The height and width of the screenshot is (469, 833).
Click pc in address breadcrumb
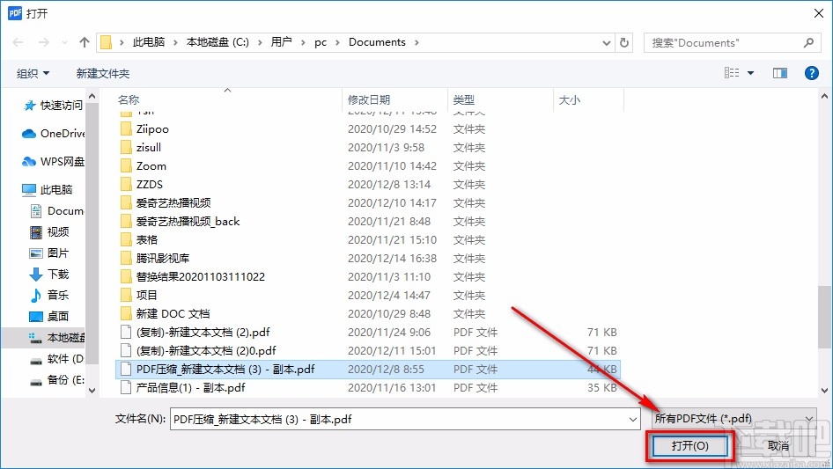point(321,42)
